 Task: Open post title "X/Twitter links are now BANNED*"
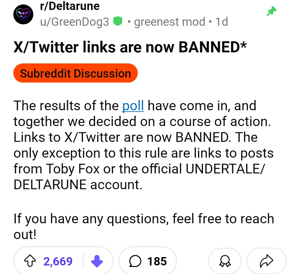pyautogui.click(x=130, y=47)
